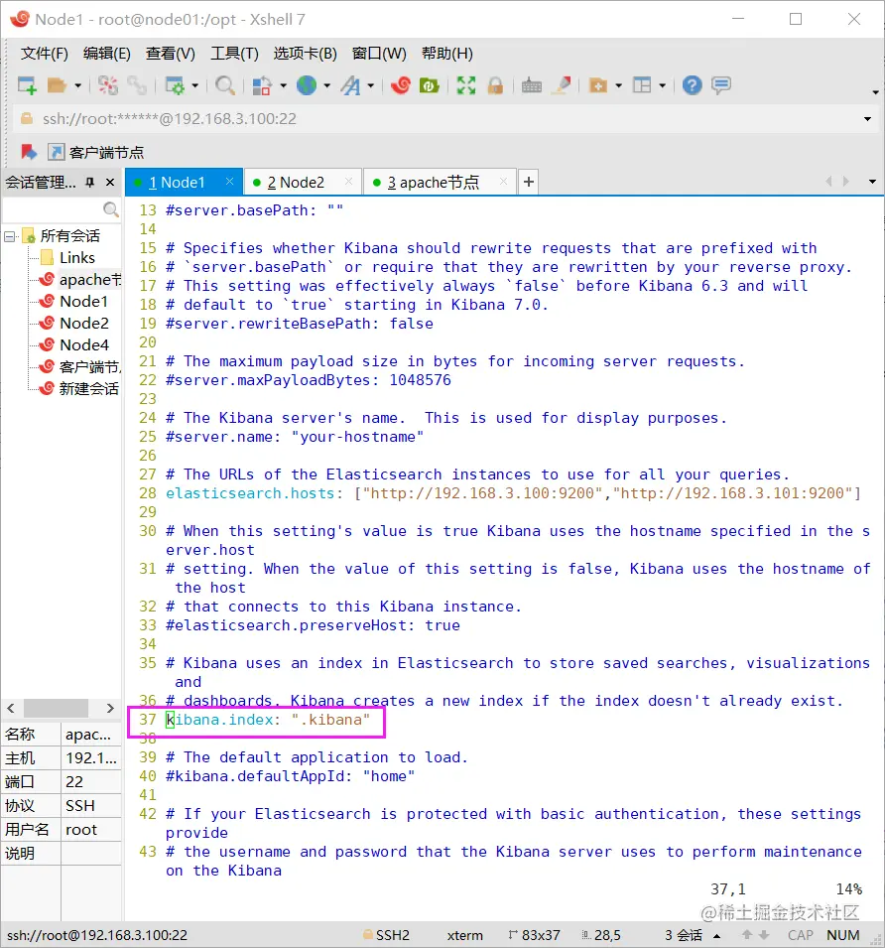Click the Lock screen padlock icon
Viewport: 885px width, 948px height.
pos(495,85)
